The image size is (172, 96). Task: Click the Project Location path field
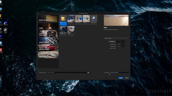[67, 73]
